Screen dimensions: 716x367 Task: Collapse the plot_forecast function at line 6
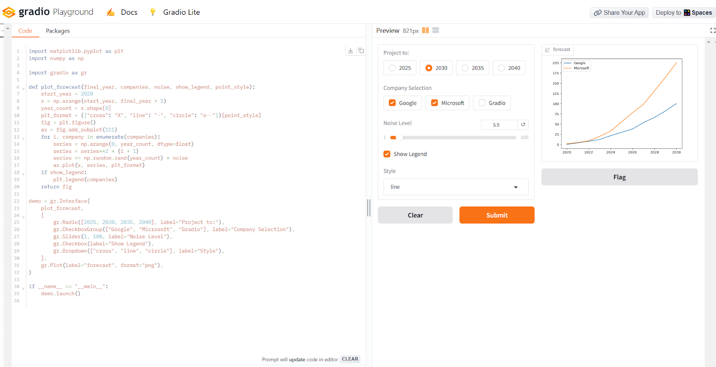click(x=23, y=88)
